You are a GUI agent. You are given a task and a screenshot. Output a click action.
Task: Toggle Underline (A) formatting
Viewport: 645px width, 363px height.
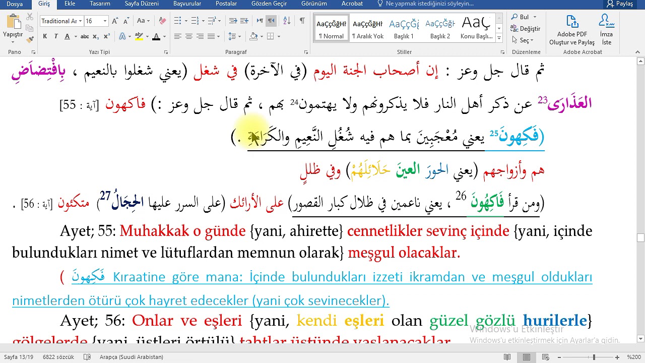tap(67, 36)
